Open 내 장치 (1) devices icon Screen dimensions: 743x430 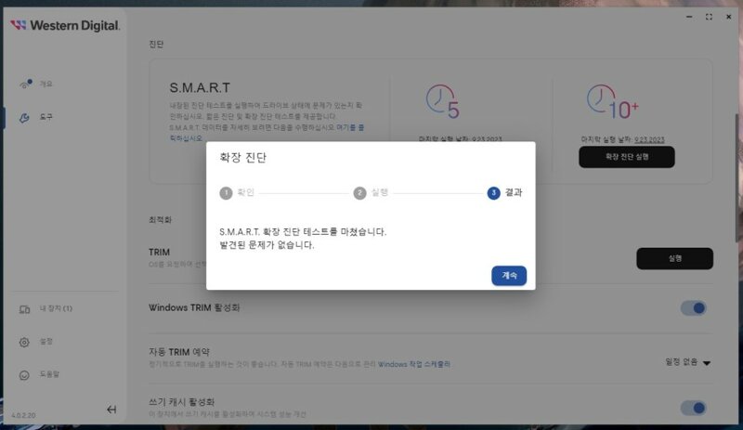pos(24,309)
